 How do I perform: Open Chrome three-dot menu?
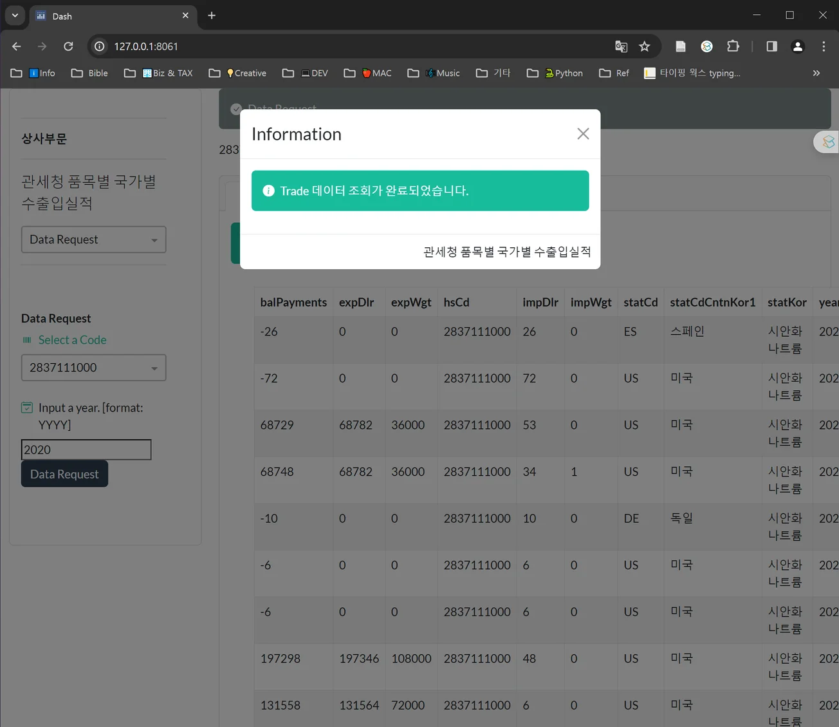(x=824, y=46)
